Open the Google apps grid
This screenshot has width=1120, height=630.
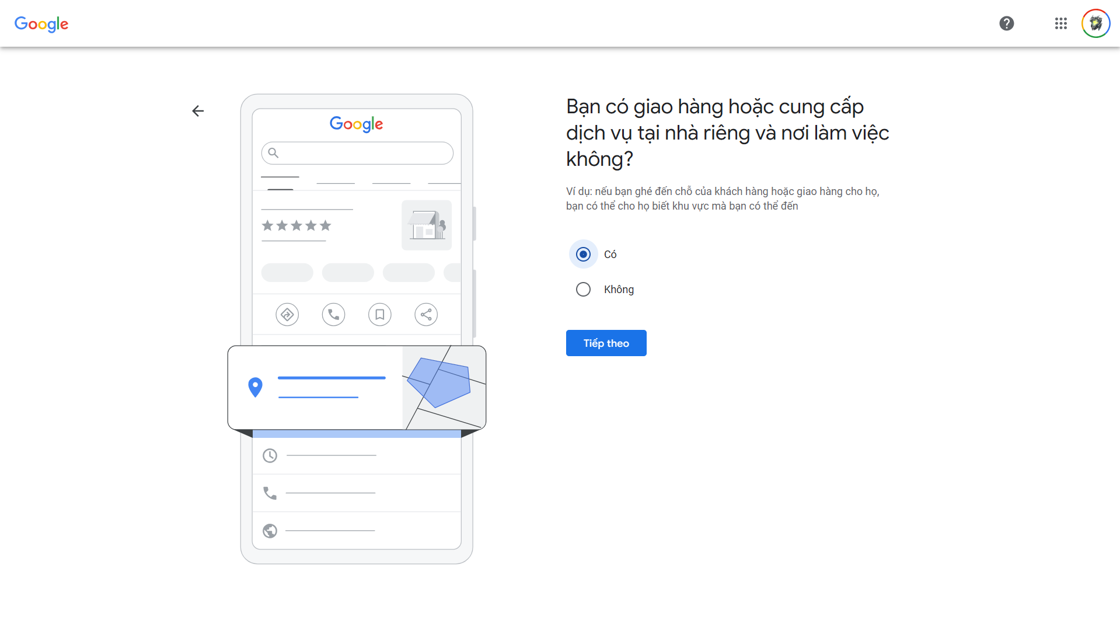pos(1060,23)
